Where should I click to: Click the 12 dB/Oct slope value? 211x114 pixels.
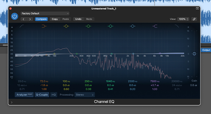click(x=22, y=85)
